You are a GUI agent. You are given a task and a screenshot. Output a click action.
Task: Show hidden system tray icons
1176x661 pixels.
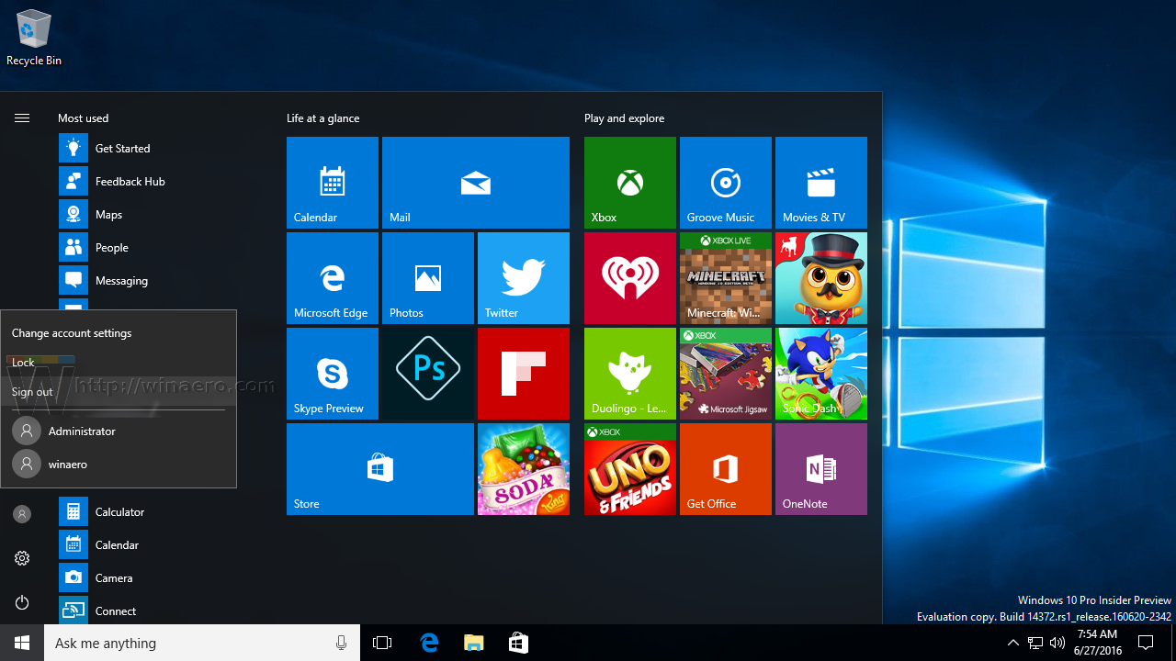(x=1012, y=643)
